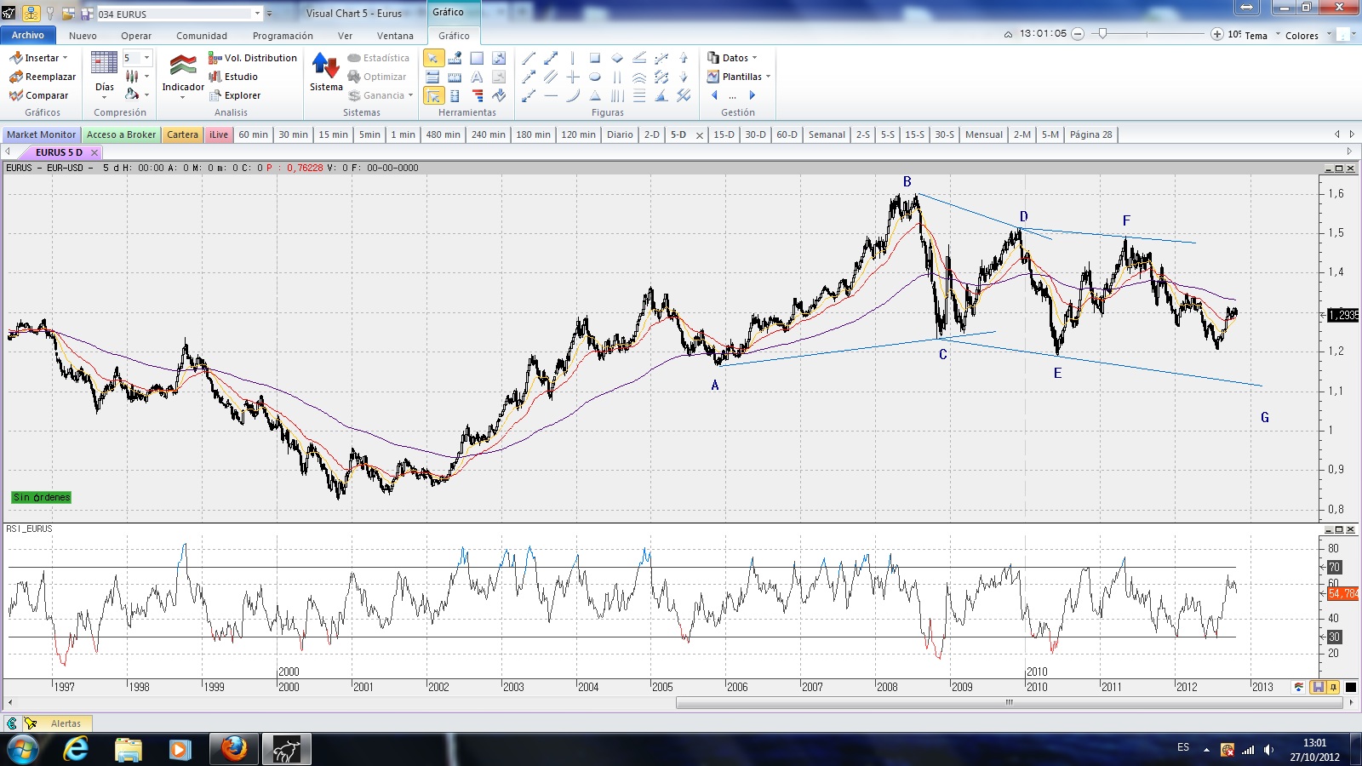Click the zoom in plus button

[x=1216, y=34]
